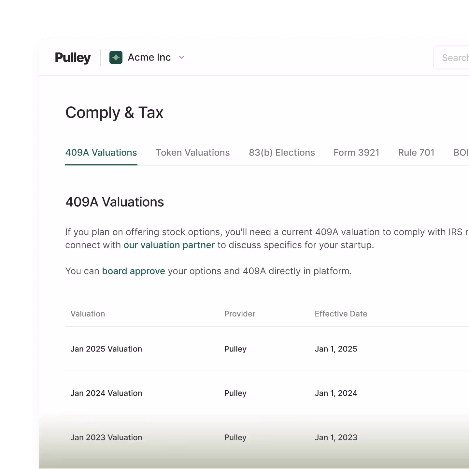
Task: Click the 409A Valuations section heading
Action: point(115,202)
